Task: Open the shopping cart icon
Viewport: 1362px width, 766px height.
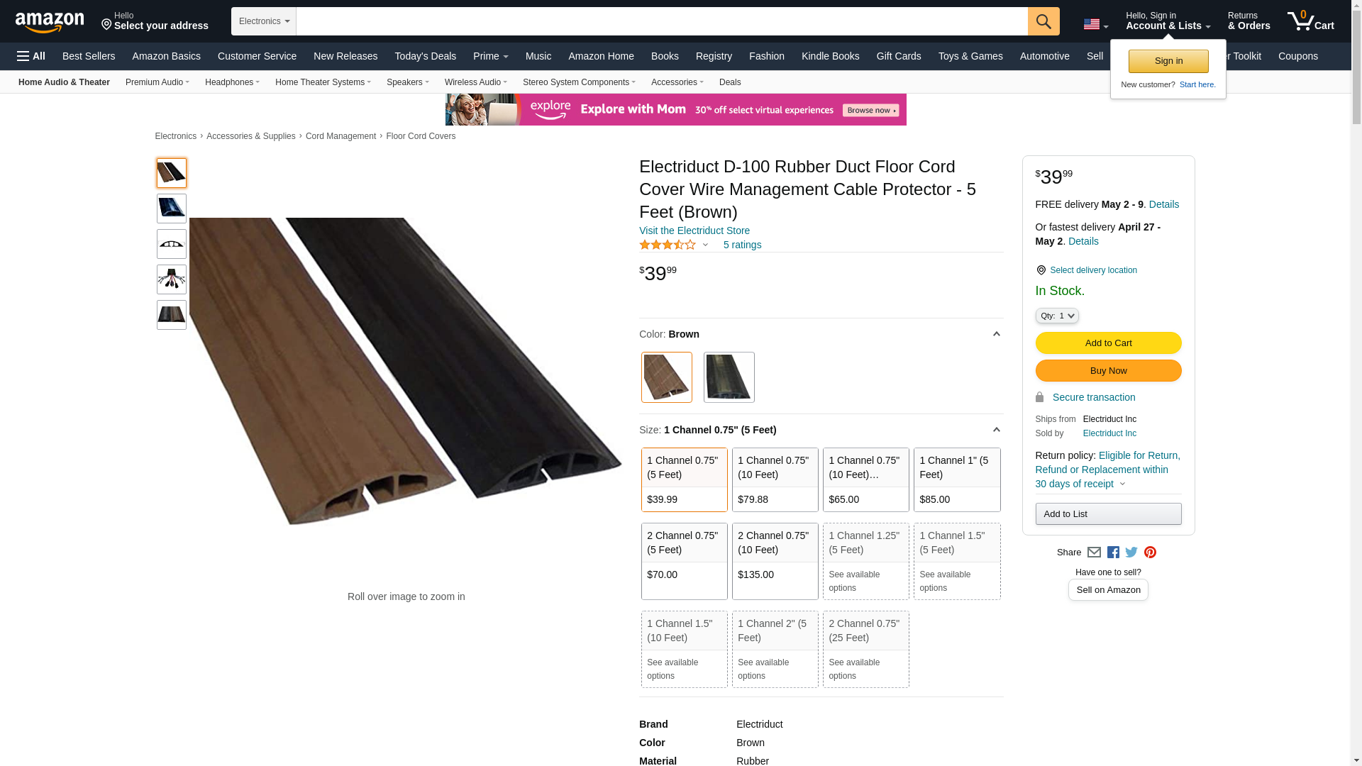Action: pyautogui.click(x=1310, y=21)
